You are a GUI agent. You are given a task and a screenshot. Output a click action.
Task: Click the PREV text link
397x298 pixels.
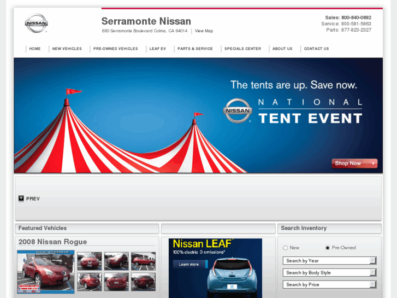click(x=33, y=198)
